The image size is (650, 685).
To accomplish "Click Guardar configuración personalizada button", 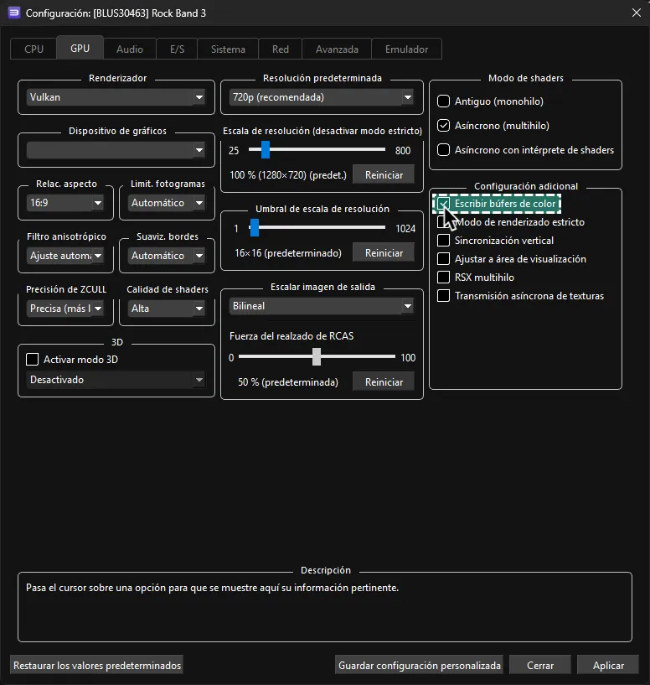I will coord(419,666).
